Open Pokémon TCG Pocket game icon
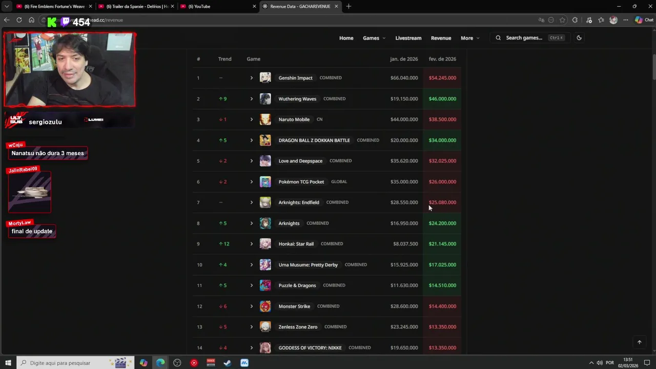 click(x=265, y=182)
